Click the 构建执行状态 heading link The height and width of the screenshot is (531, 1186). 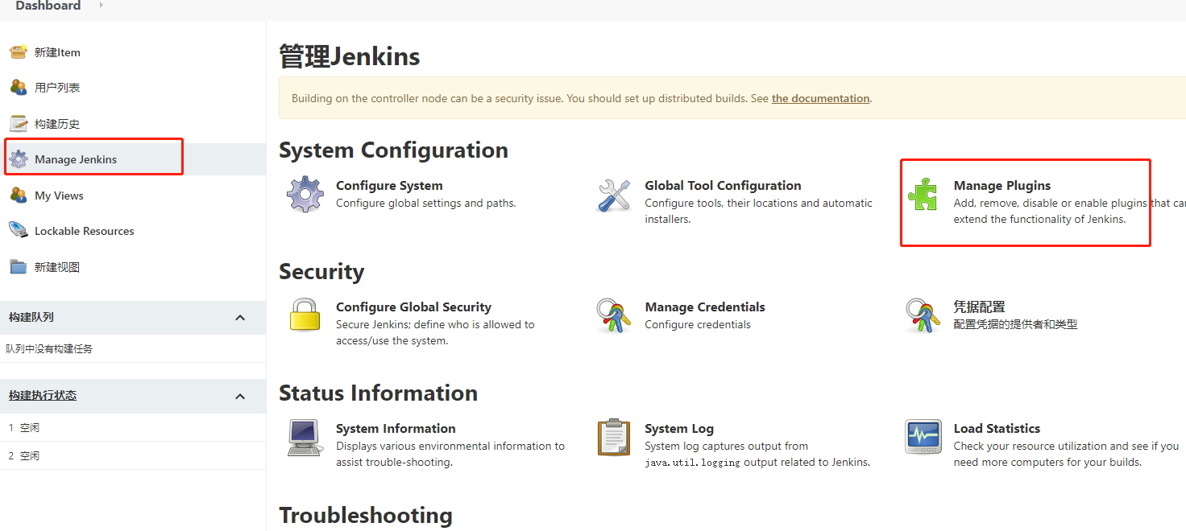[x=43, y=396]
